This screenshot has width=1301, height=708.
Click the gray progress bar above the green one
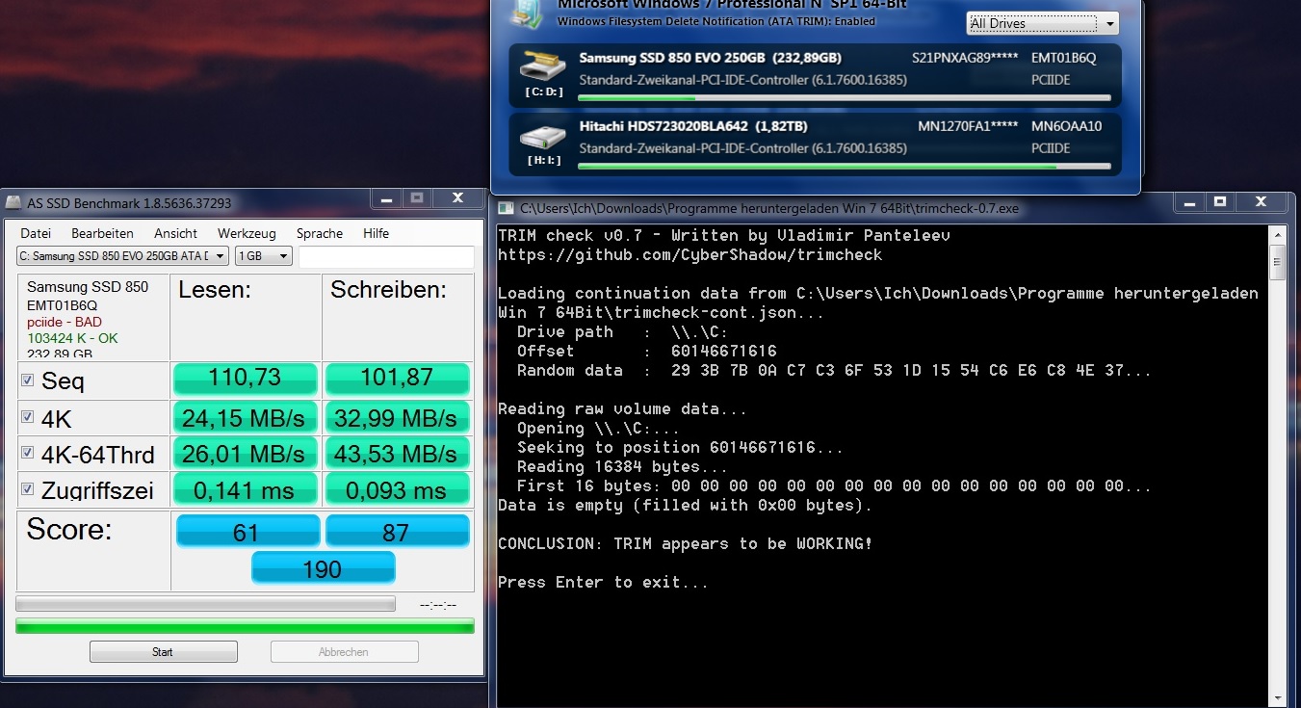click(205, 604)
